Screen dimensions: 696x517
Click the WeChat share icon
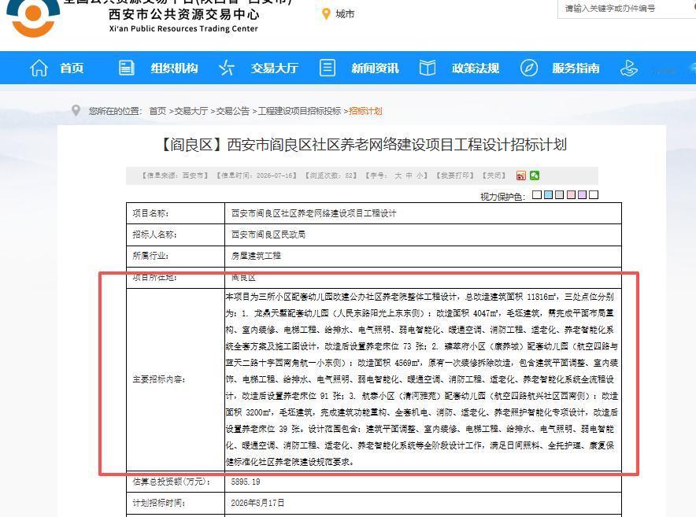coord(535,175)
